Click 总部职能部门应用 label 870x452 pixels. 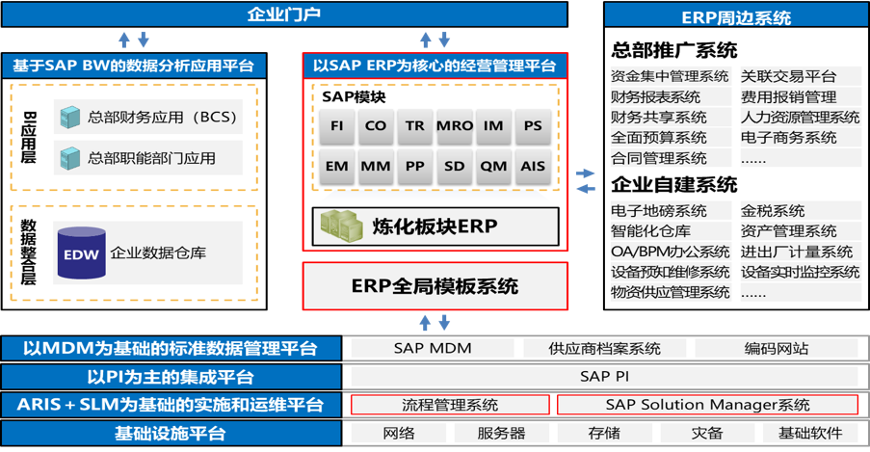[x=151, y=158]
